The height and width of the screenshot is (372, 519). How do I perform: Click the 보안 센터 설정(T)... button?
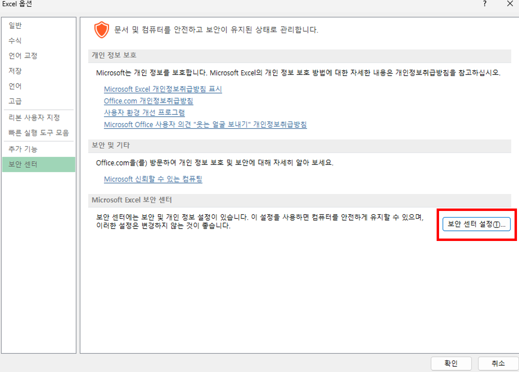click(x=476, y=224)
